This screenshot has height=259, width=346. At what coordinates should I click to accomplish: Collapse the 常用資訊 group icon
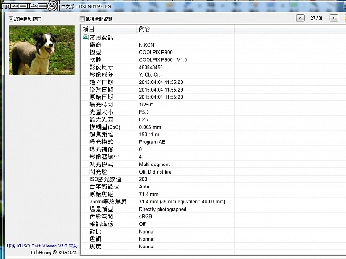86,37
